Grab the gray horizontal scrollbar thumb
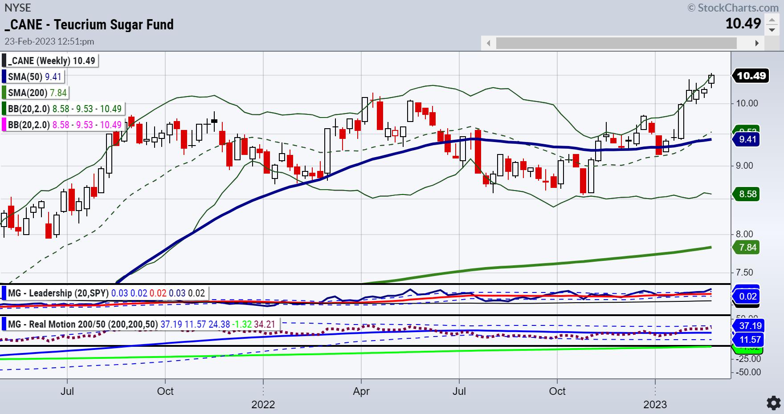Viewport: 784px width, 414px height. coord(616,43)
